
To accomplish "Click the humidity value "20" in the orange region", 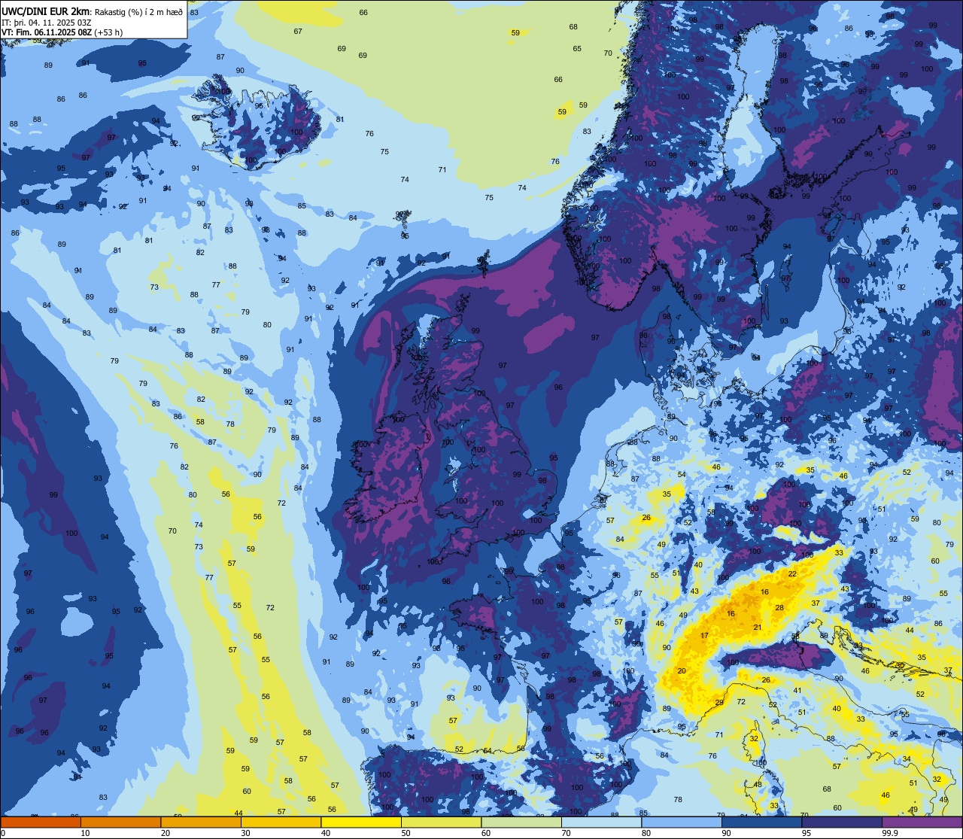I will coord(682,670).
